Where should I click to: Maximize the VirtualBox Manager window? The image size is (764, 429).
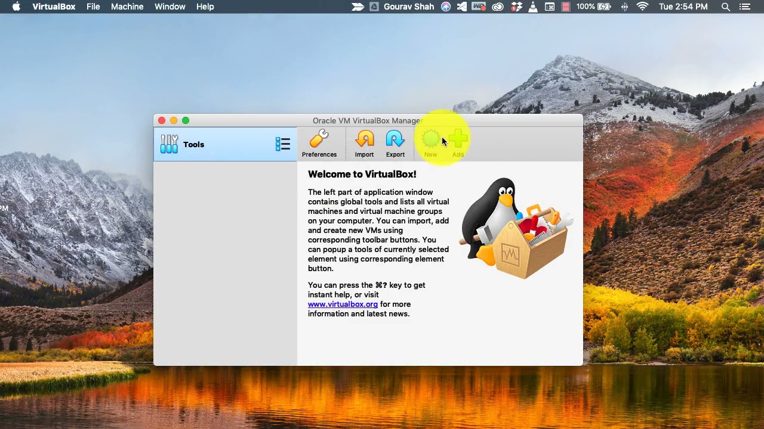(186, 120)
